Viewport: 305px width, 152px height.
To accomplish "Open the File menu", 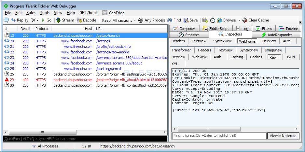I will pyautogui.click(x=8, y=13).
